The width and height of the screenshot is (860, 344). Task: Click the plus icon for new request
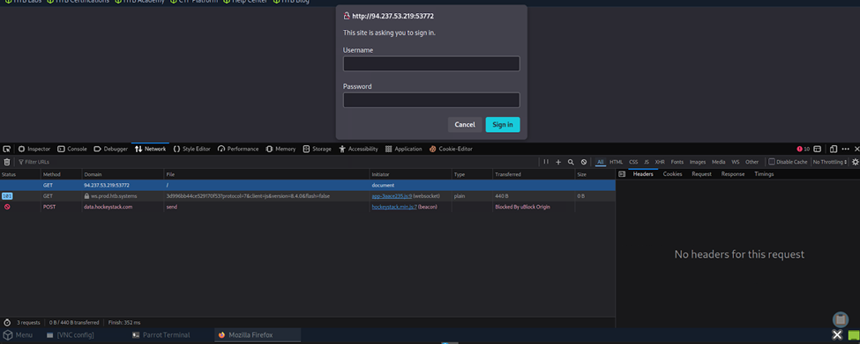click(558, 162)
